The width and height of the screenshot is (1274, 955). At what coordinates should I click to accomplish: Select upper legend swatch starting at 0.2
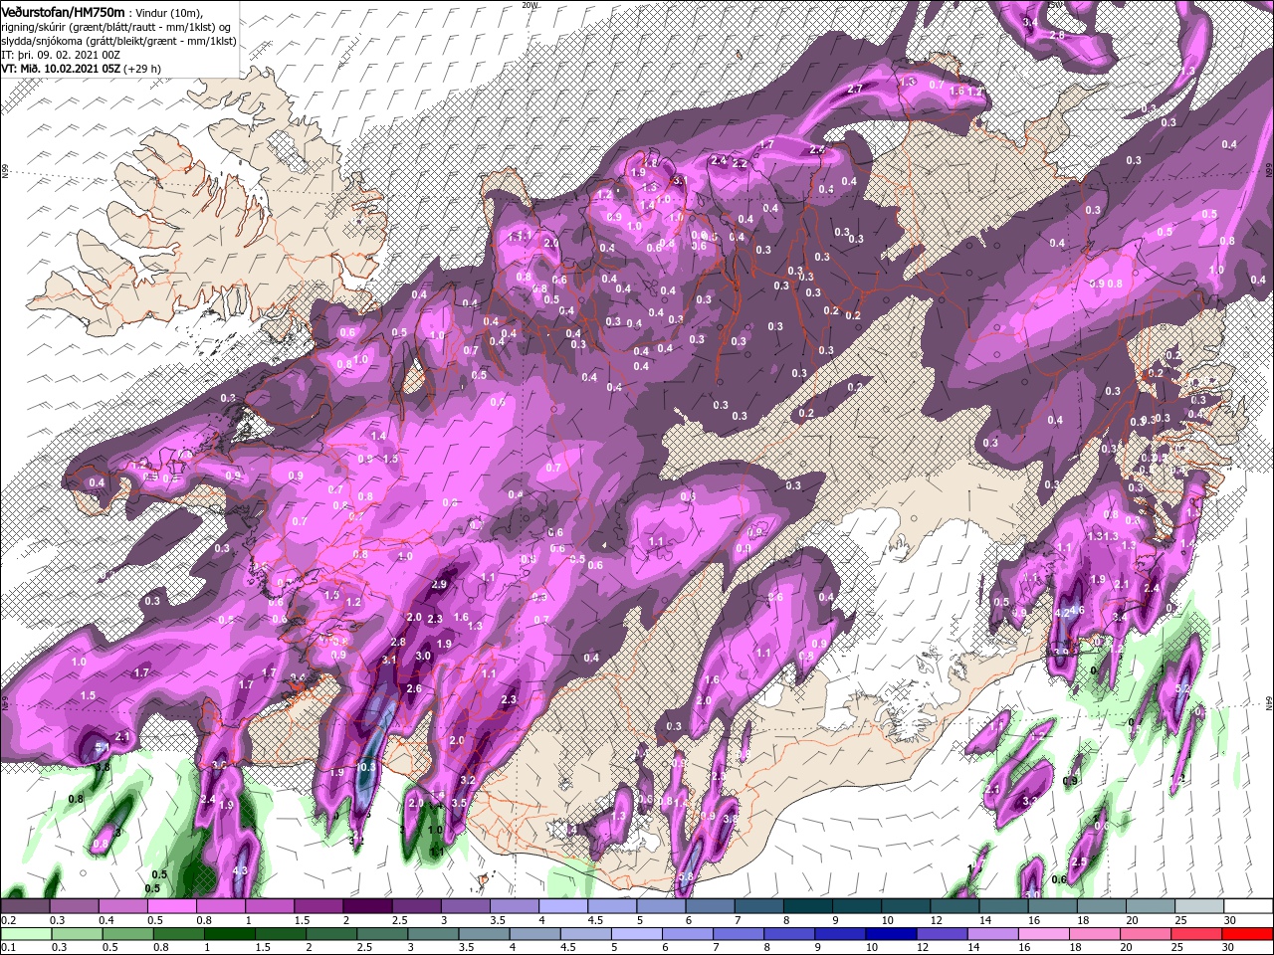click(x=25, y=906)
